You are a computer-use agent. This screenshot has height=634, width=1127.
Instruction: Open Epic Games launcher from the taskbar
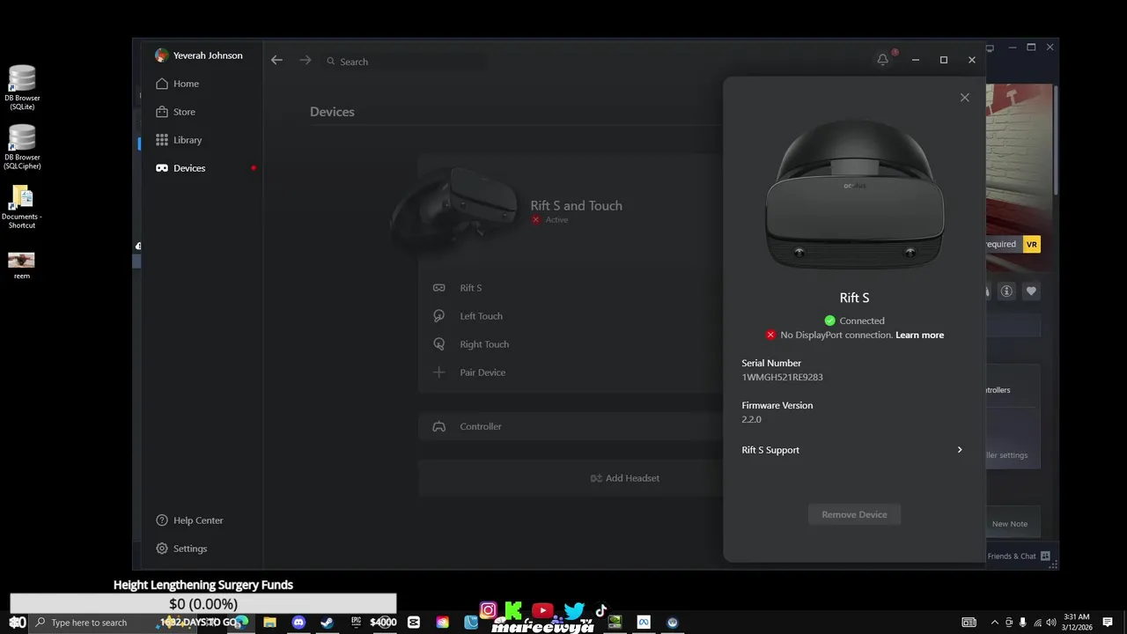[356, 623]
